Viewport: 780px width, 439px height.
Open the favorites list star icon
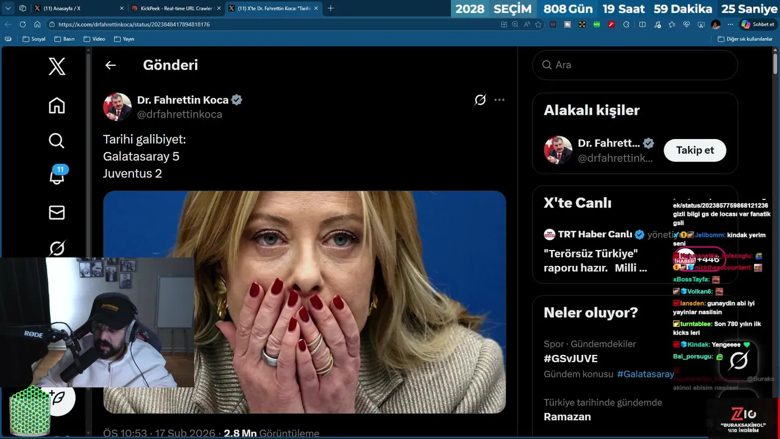[672, 24]
